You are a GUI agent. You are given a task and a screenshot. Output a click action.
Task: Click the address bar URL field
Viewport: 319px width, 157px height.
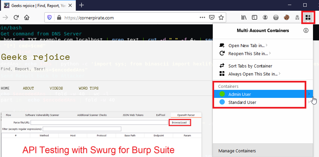pyautogui.click(x=127, y=17)
